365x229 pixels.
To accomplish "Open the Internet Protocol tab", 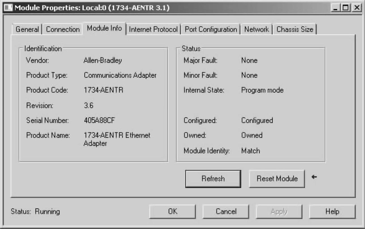I will 153,29.
